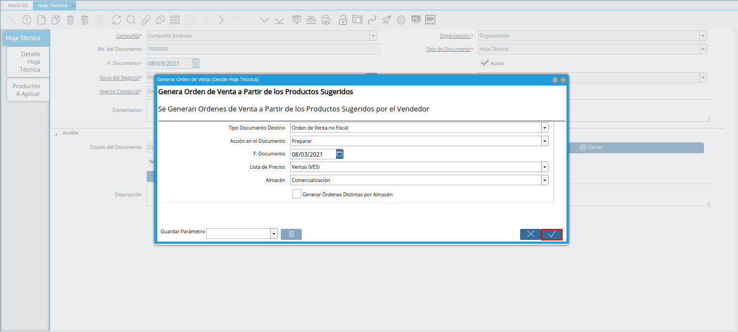Open the calendar picker in dialog F. Documento

[340, 154]
